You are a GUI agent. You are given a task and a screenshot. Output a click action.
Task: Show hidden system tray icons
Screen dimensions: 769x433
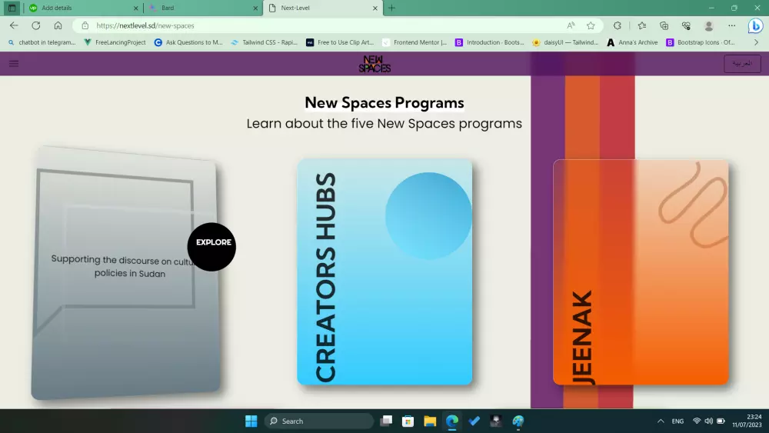point(661,421)
